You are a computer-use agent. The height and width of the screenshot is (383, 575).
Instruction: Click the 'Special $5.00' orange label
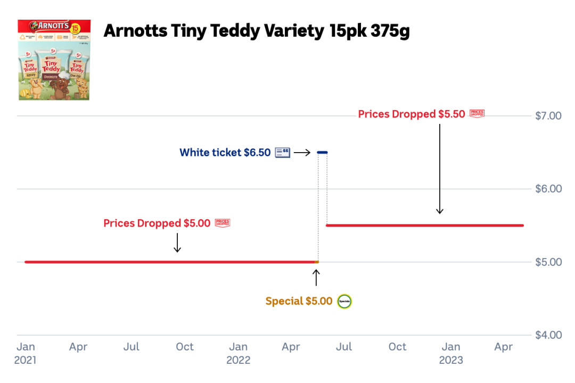(299, 302)
